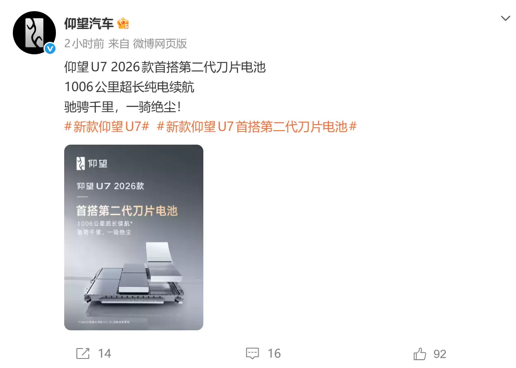Click the repost count 14
516x368 pixels.
[105, 353]
